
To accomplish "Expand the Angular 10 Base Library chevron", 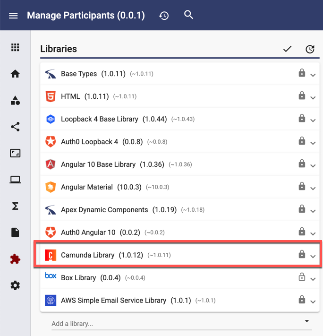I will click(313, 166).
